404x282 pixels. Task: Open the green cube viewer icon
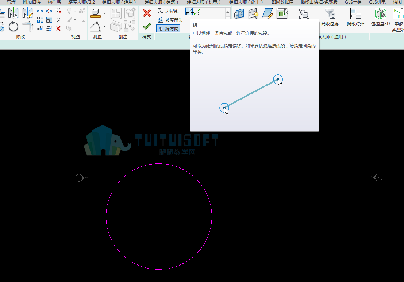pos(282,13)
